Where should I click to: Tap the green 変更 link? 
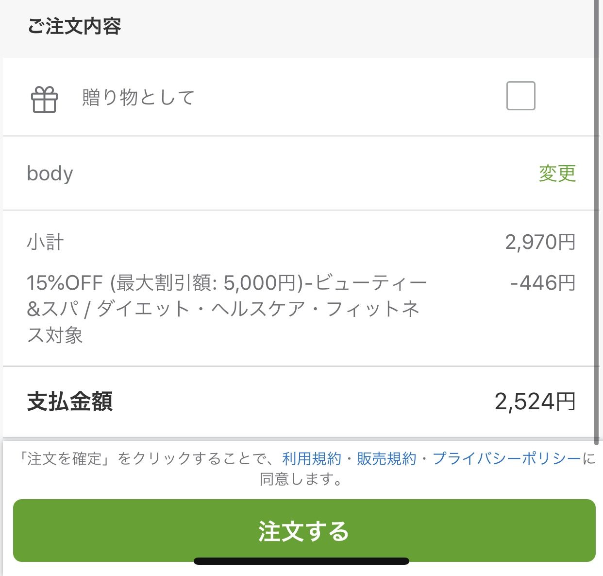pyautogui.click(x=557, y=174)
